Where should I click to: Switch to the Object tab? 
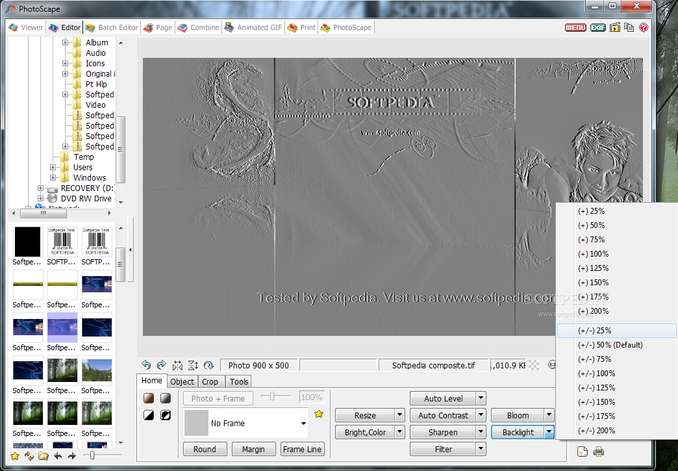pos(182,381)
